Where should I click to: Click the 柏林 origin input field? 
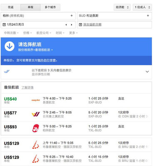coord(38,16)
